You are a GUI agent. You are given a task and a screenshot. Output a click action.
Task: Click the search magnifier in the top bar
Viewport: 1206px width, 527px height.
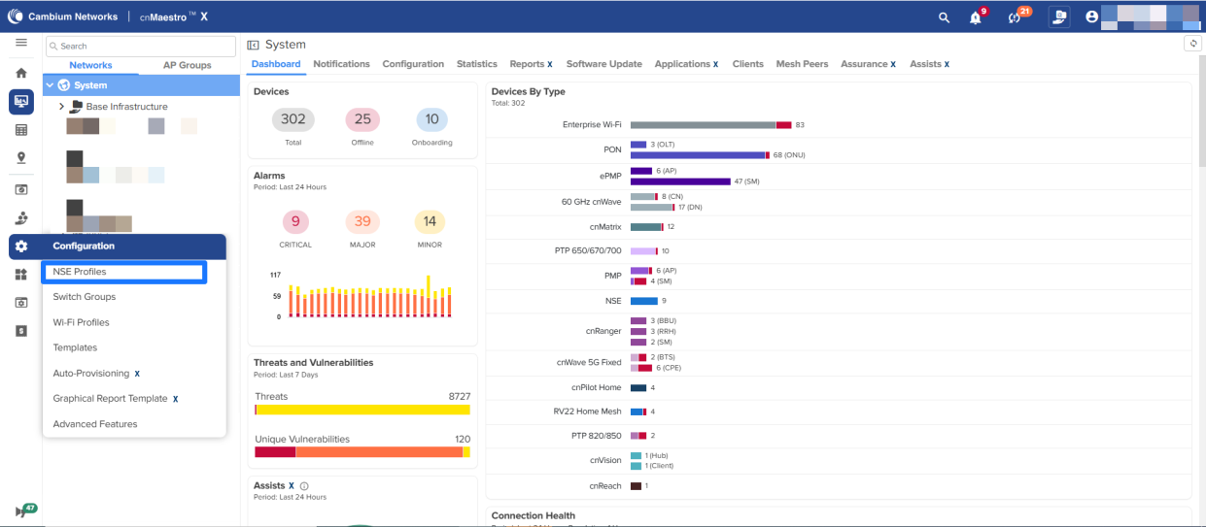pos(944,17)
